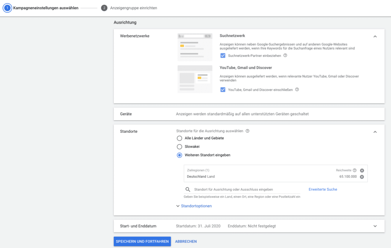Remove Deutschland Land target region
Viewport: 391px width, 248px height.
[362, 177]
